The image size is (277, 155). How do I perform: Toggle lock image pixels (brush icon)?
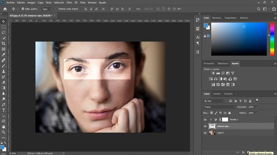click(x=216, y=113)
